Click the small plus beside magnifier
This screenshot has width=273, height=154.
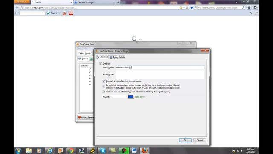[x=140, y=40]
